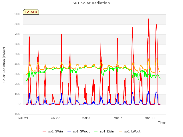Click the x-axis label Time
Screen dimensions: 183x137
point(162,122)
